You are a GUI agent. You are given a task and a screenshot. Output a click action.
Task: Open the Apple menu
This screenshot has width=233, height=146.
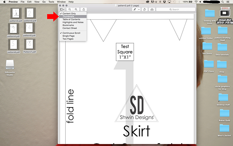[x=4, y=2]
